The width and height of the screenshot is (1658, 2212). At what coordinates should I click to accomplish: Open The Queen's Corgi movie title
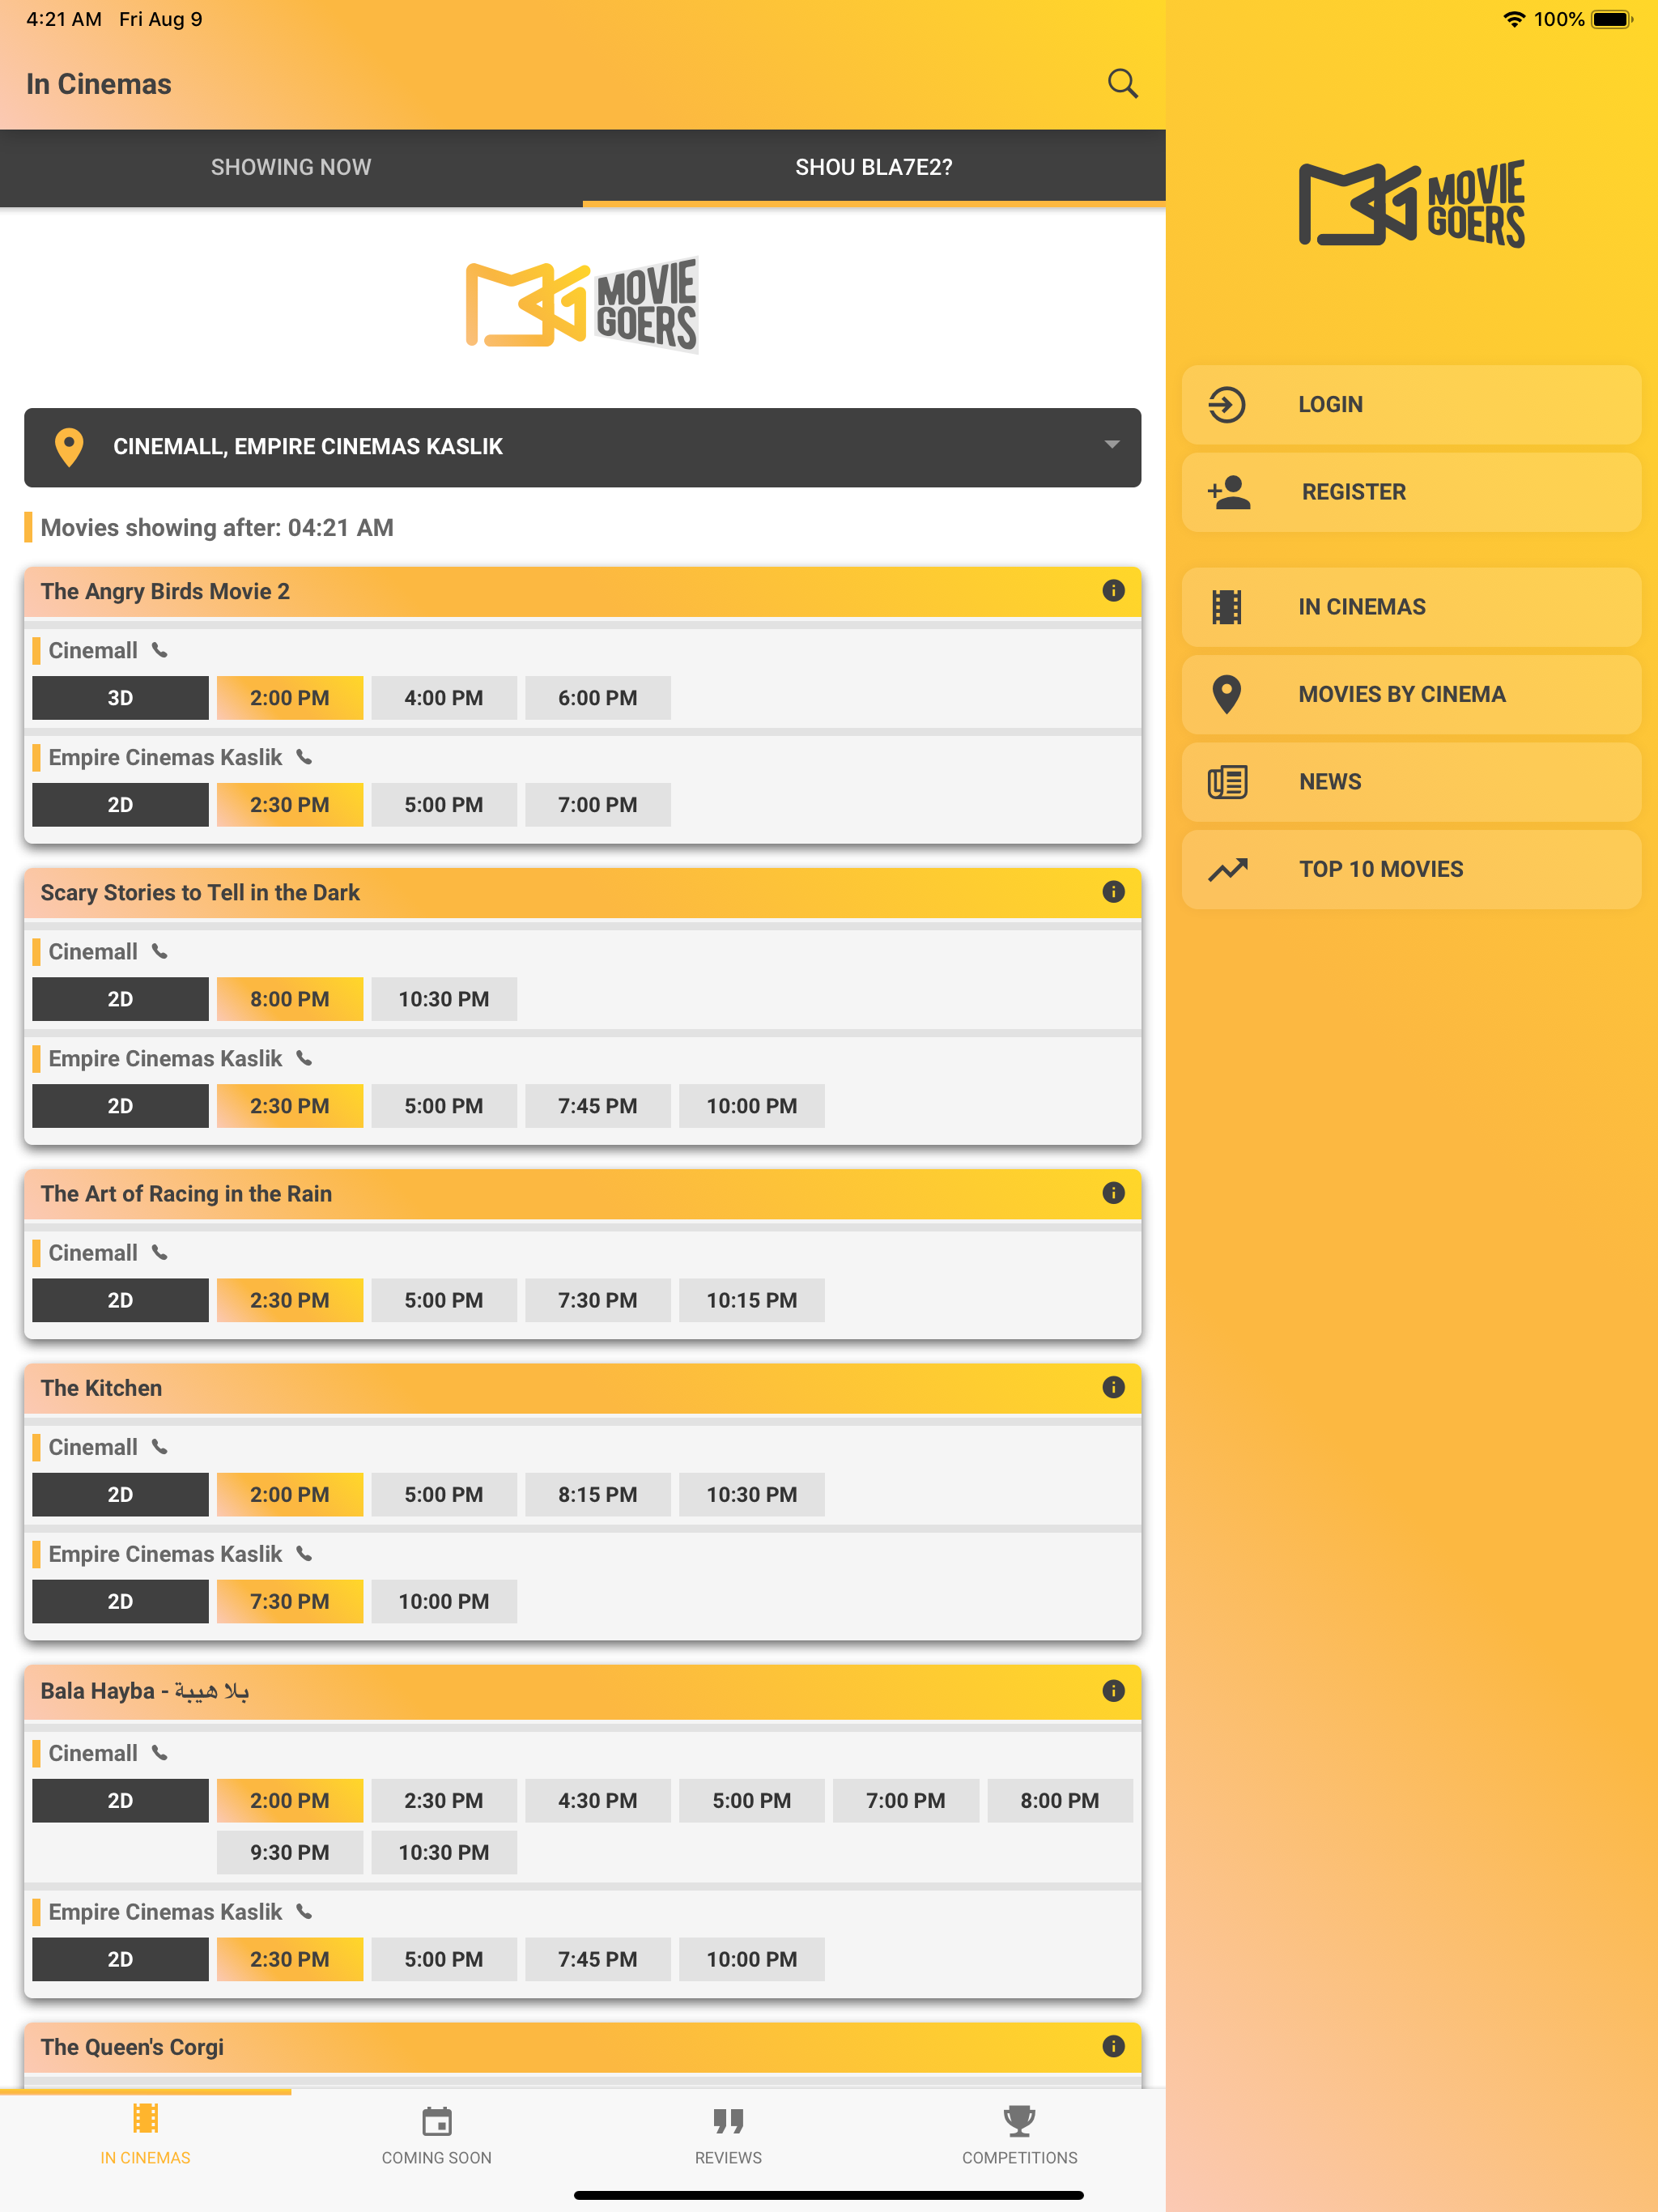tap(132, 2046)
